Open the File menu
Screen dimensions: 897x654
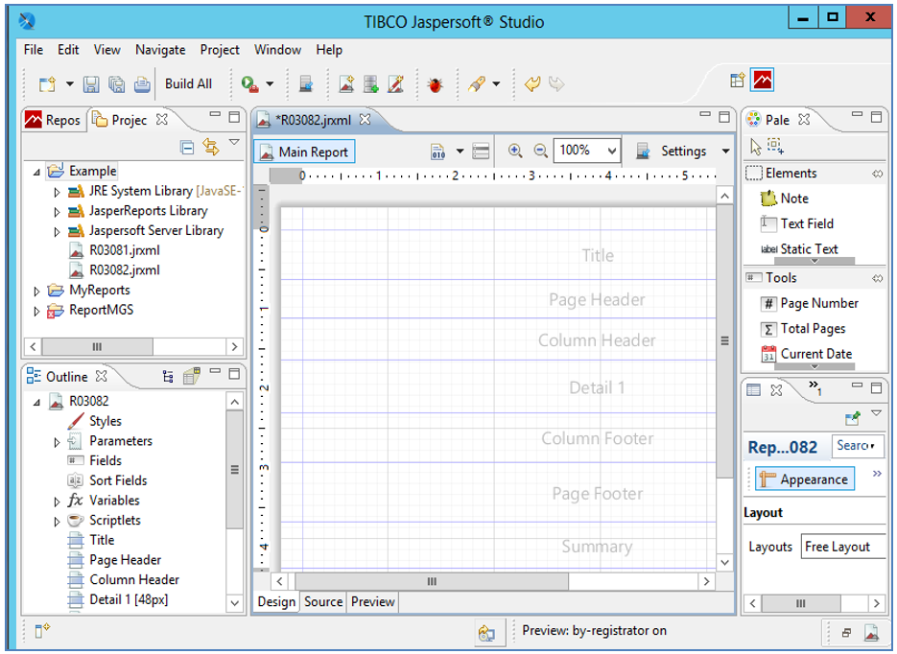coord(34,50)
